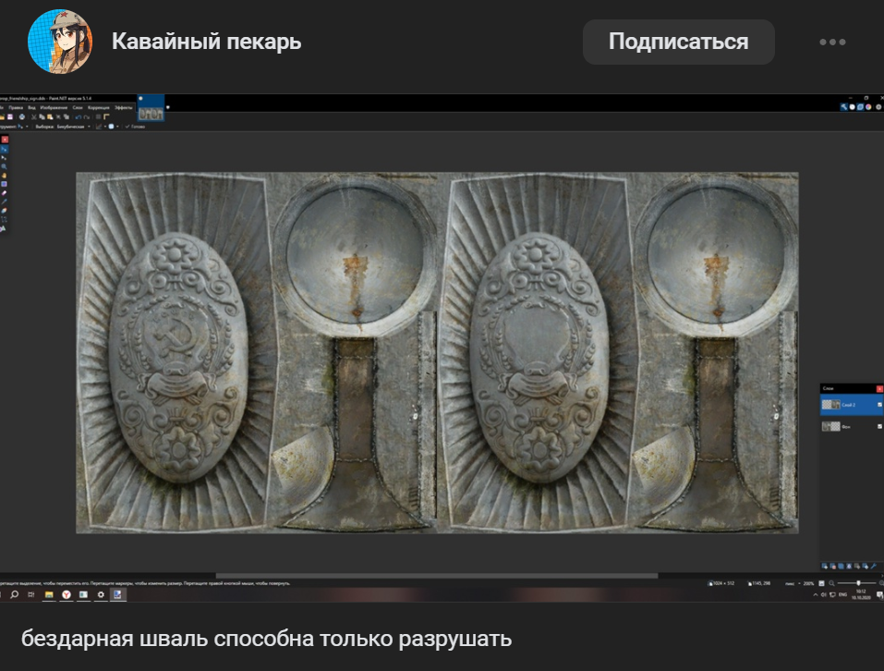884x671 pixels.
Task: Open the Кавайный пекарь channel name link
Action: click(206, 42)
